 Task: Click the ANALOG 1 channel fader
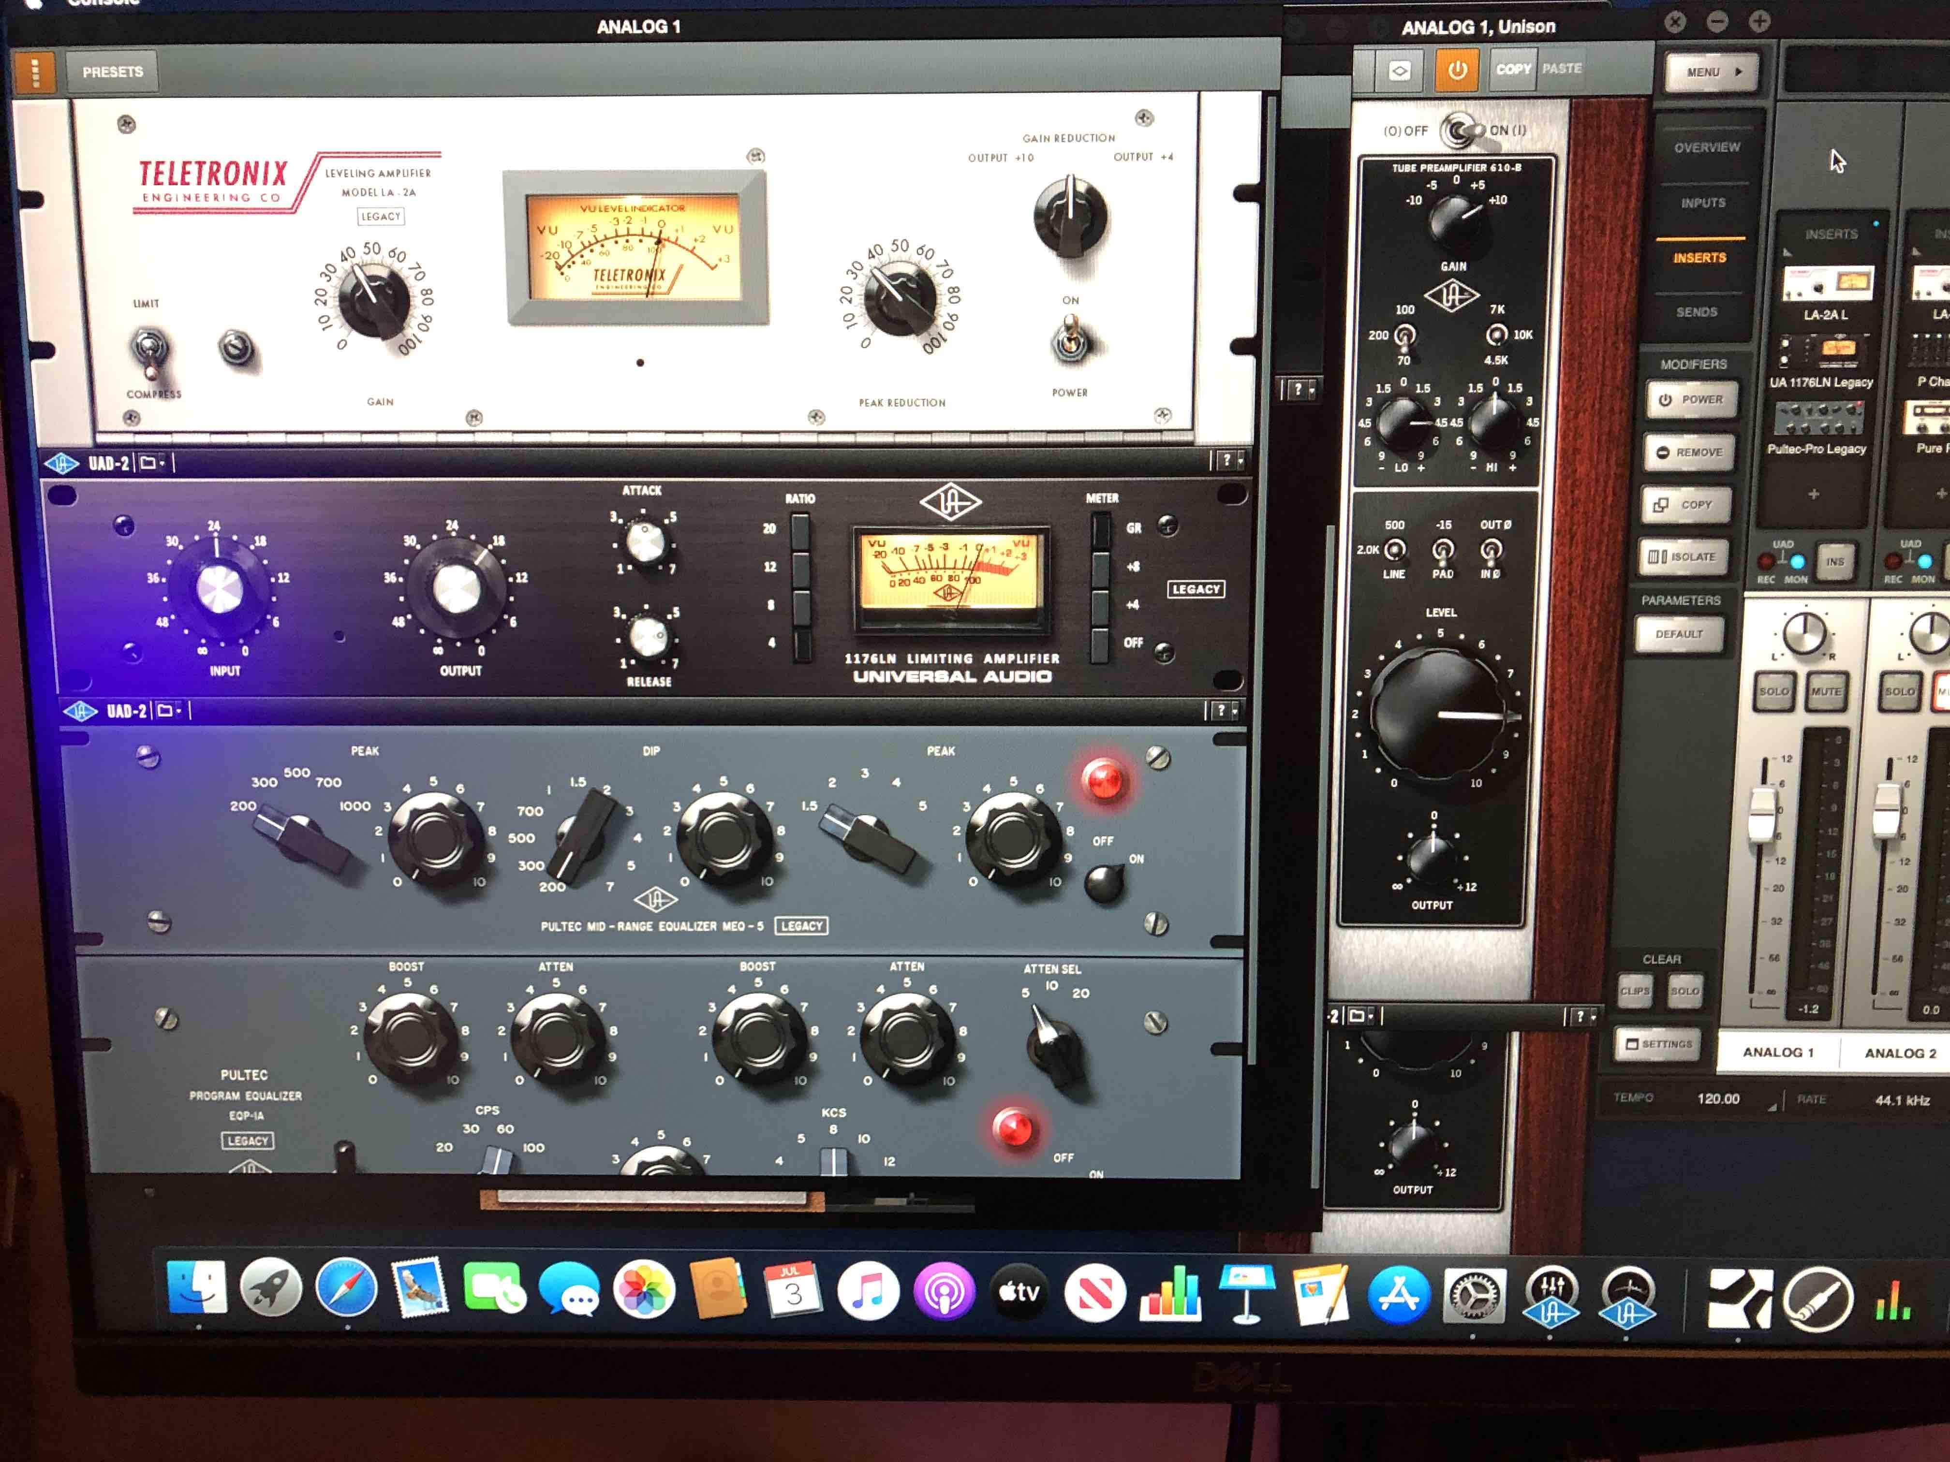[1762, 814]
